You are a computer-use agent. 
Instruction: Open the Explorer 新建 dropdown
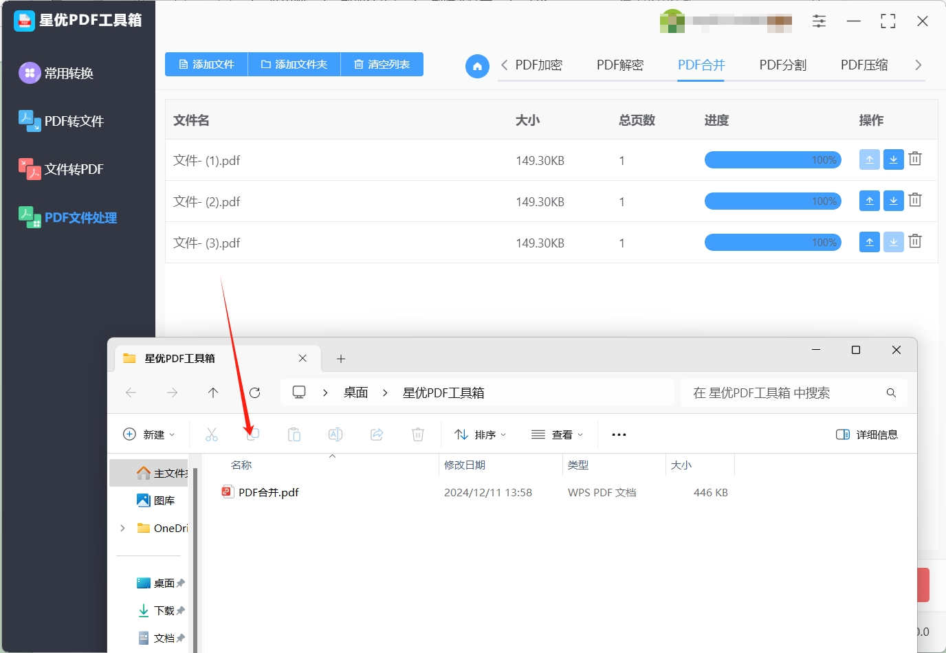(148, 434)
